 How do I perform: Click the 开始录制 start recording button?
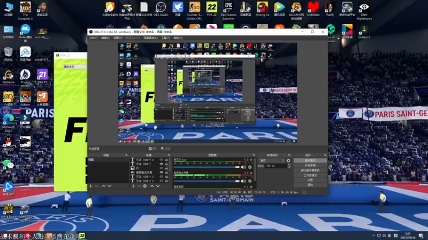tap(310, 165)
